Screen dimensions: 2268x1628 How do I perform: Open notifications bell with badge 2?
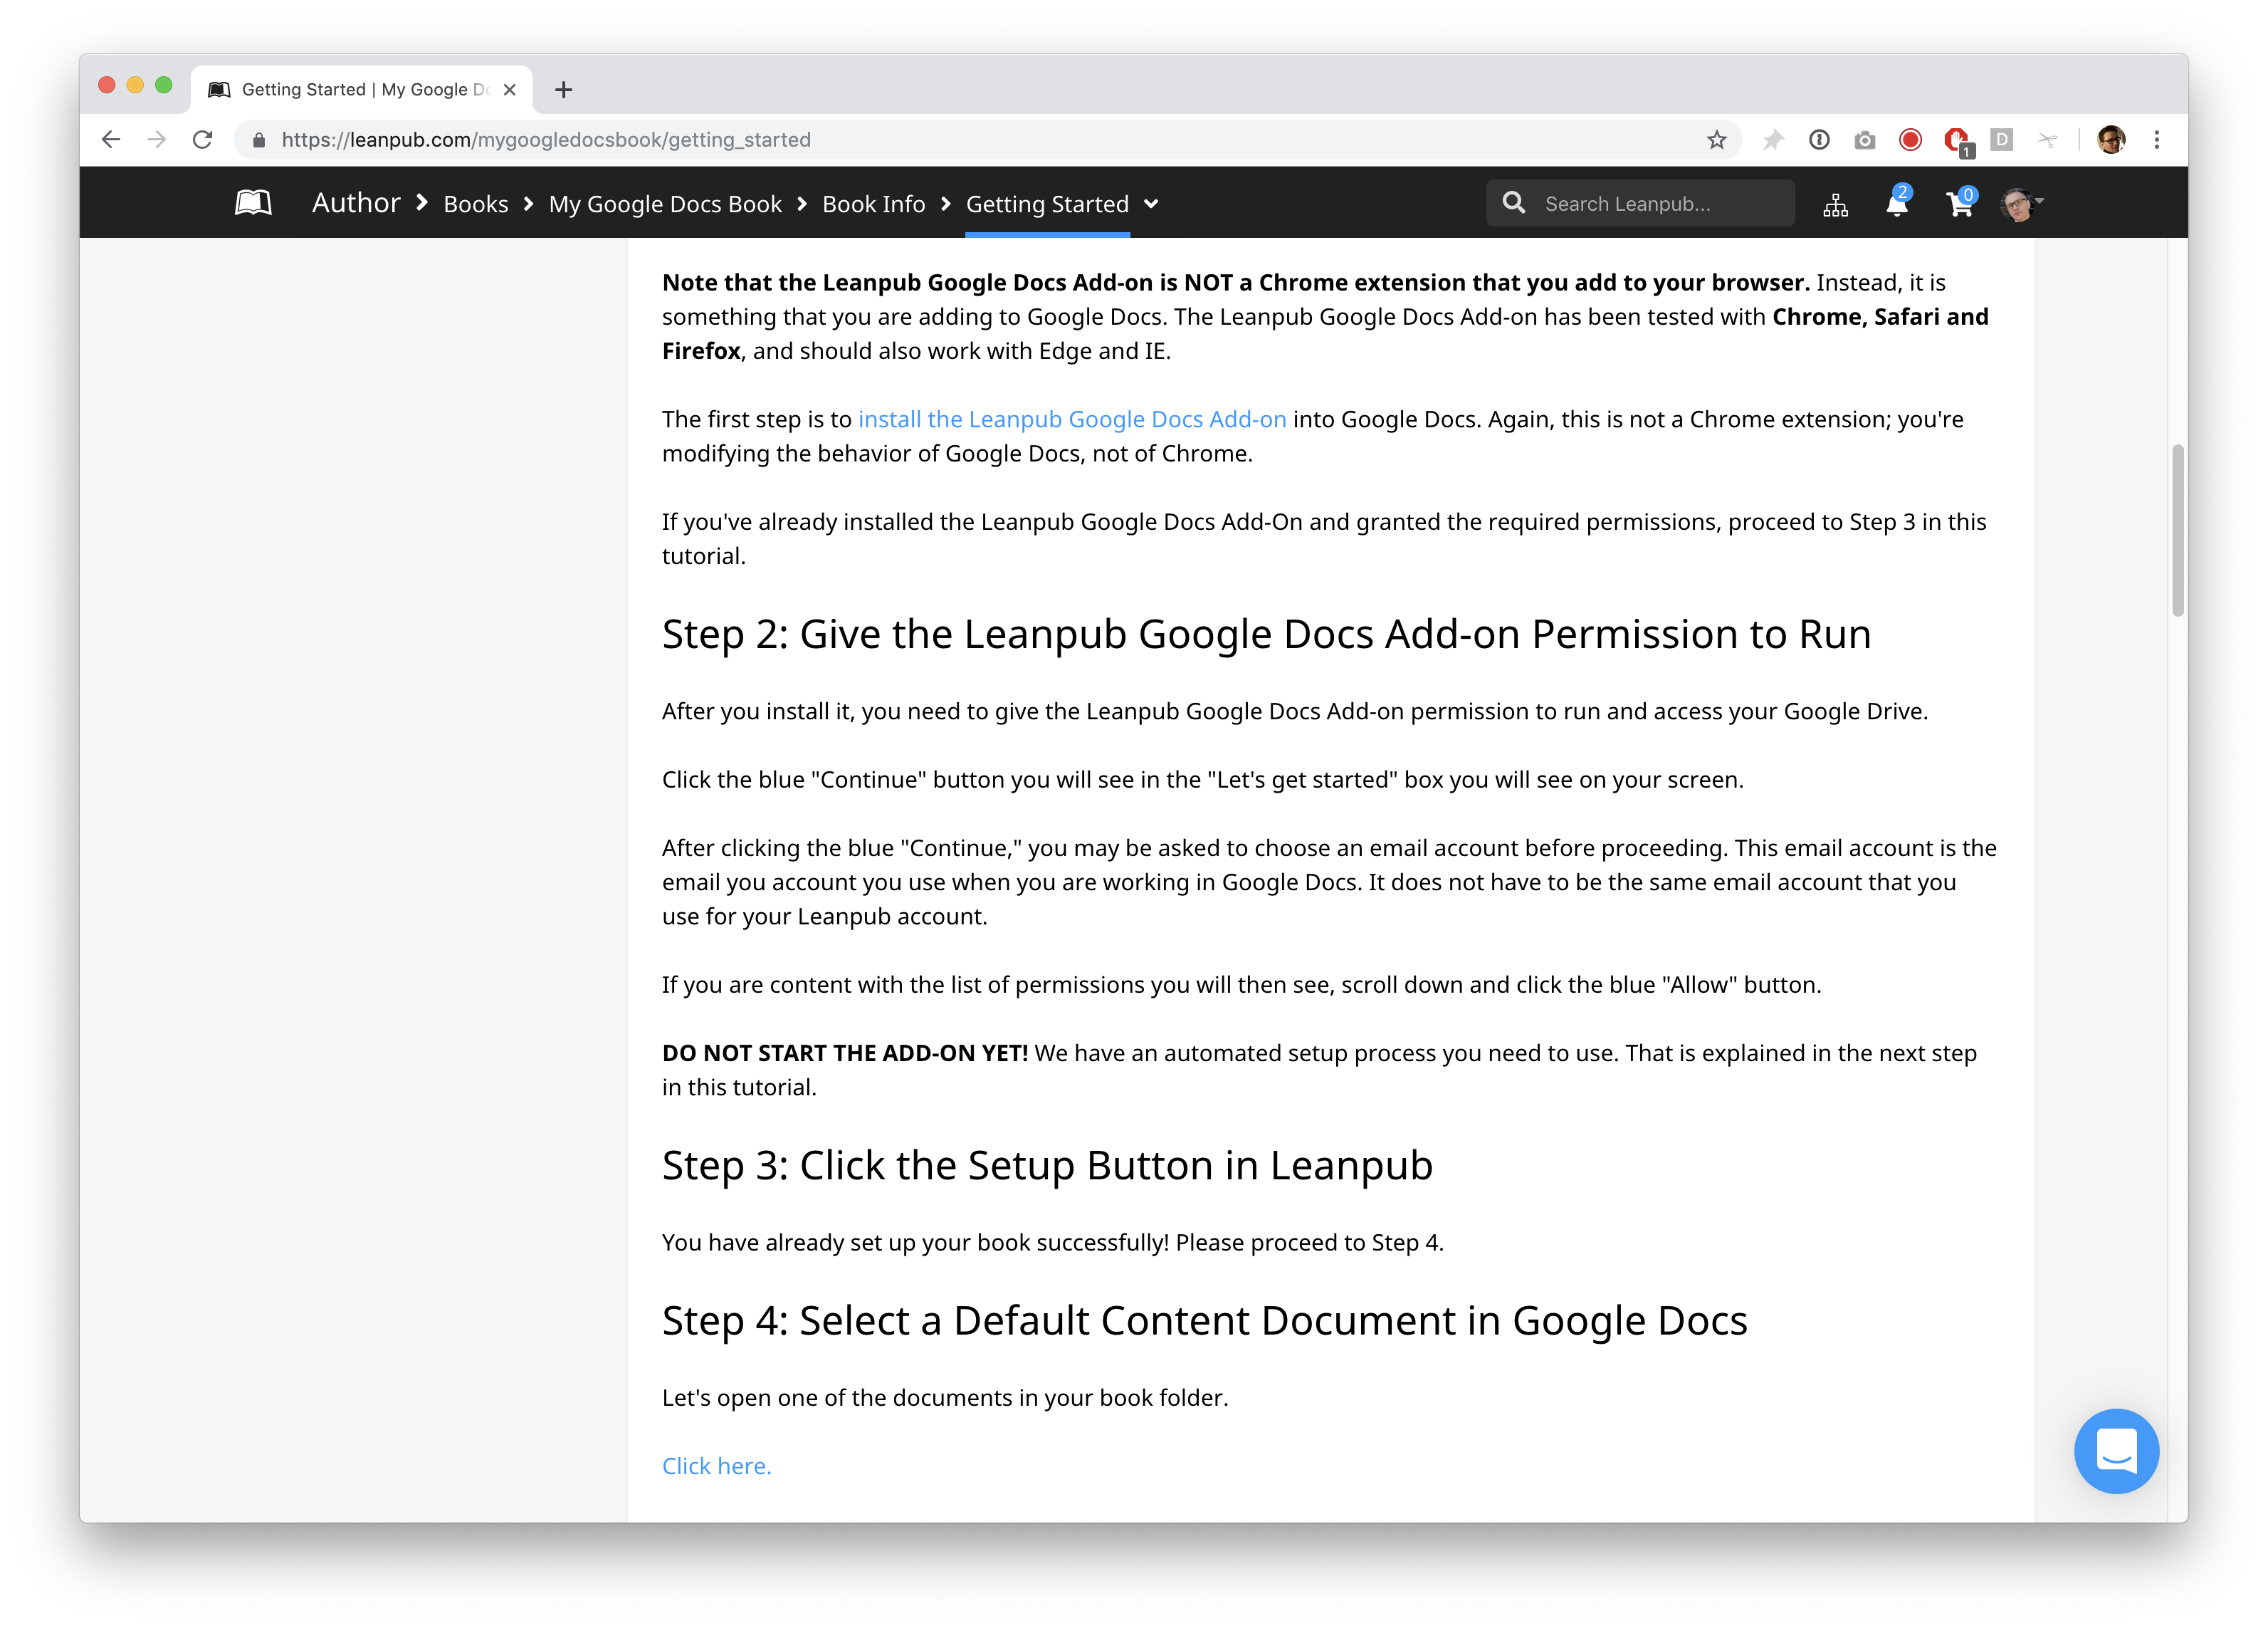1897,202
